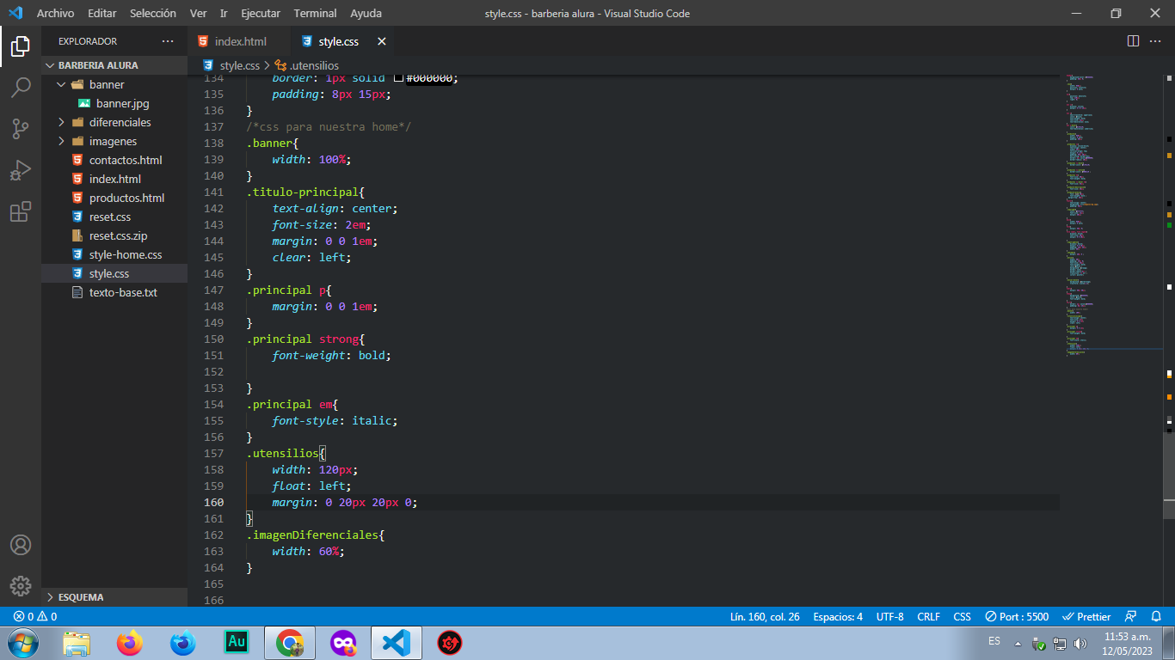Click line number 157 in the gutter
The image size is (1175, 660).
click(214, 453)
